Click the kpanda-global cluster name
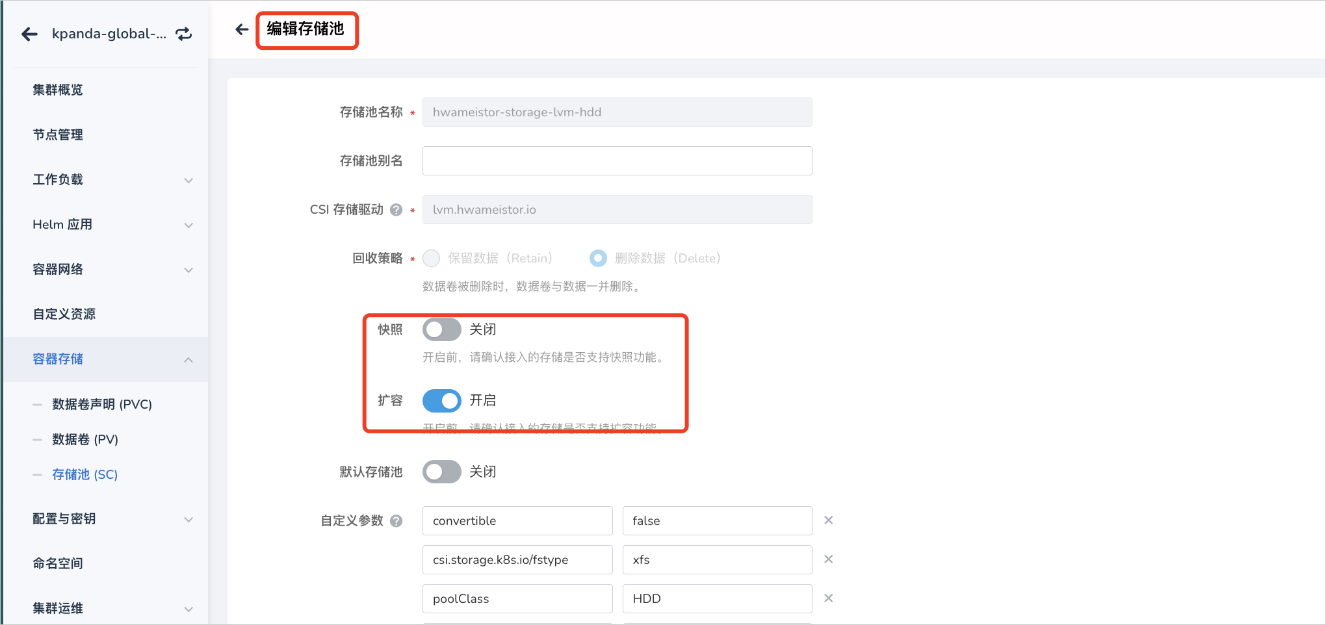The height and width of the screenshot is (625, 1326). [x=109, y=34]
